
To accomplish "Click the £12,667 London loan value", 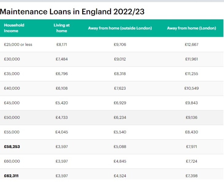I will [x=192, y=44].
